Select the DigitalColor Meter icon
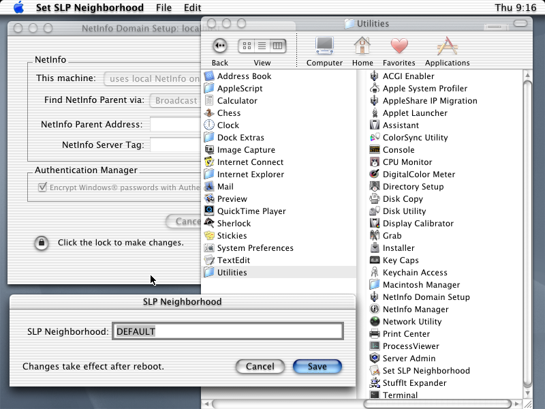The height and width of the screenshot is (409, 545). click(374, 174)
